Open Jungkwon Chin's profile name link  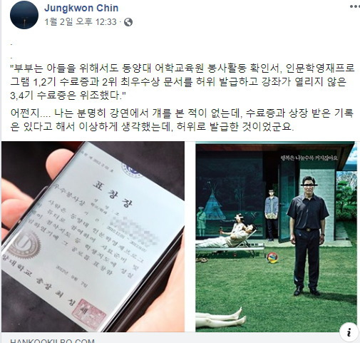pos(81,8)
